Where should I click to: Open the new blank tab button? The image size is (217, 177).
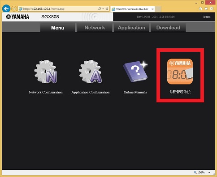[158, 9]
